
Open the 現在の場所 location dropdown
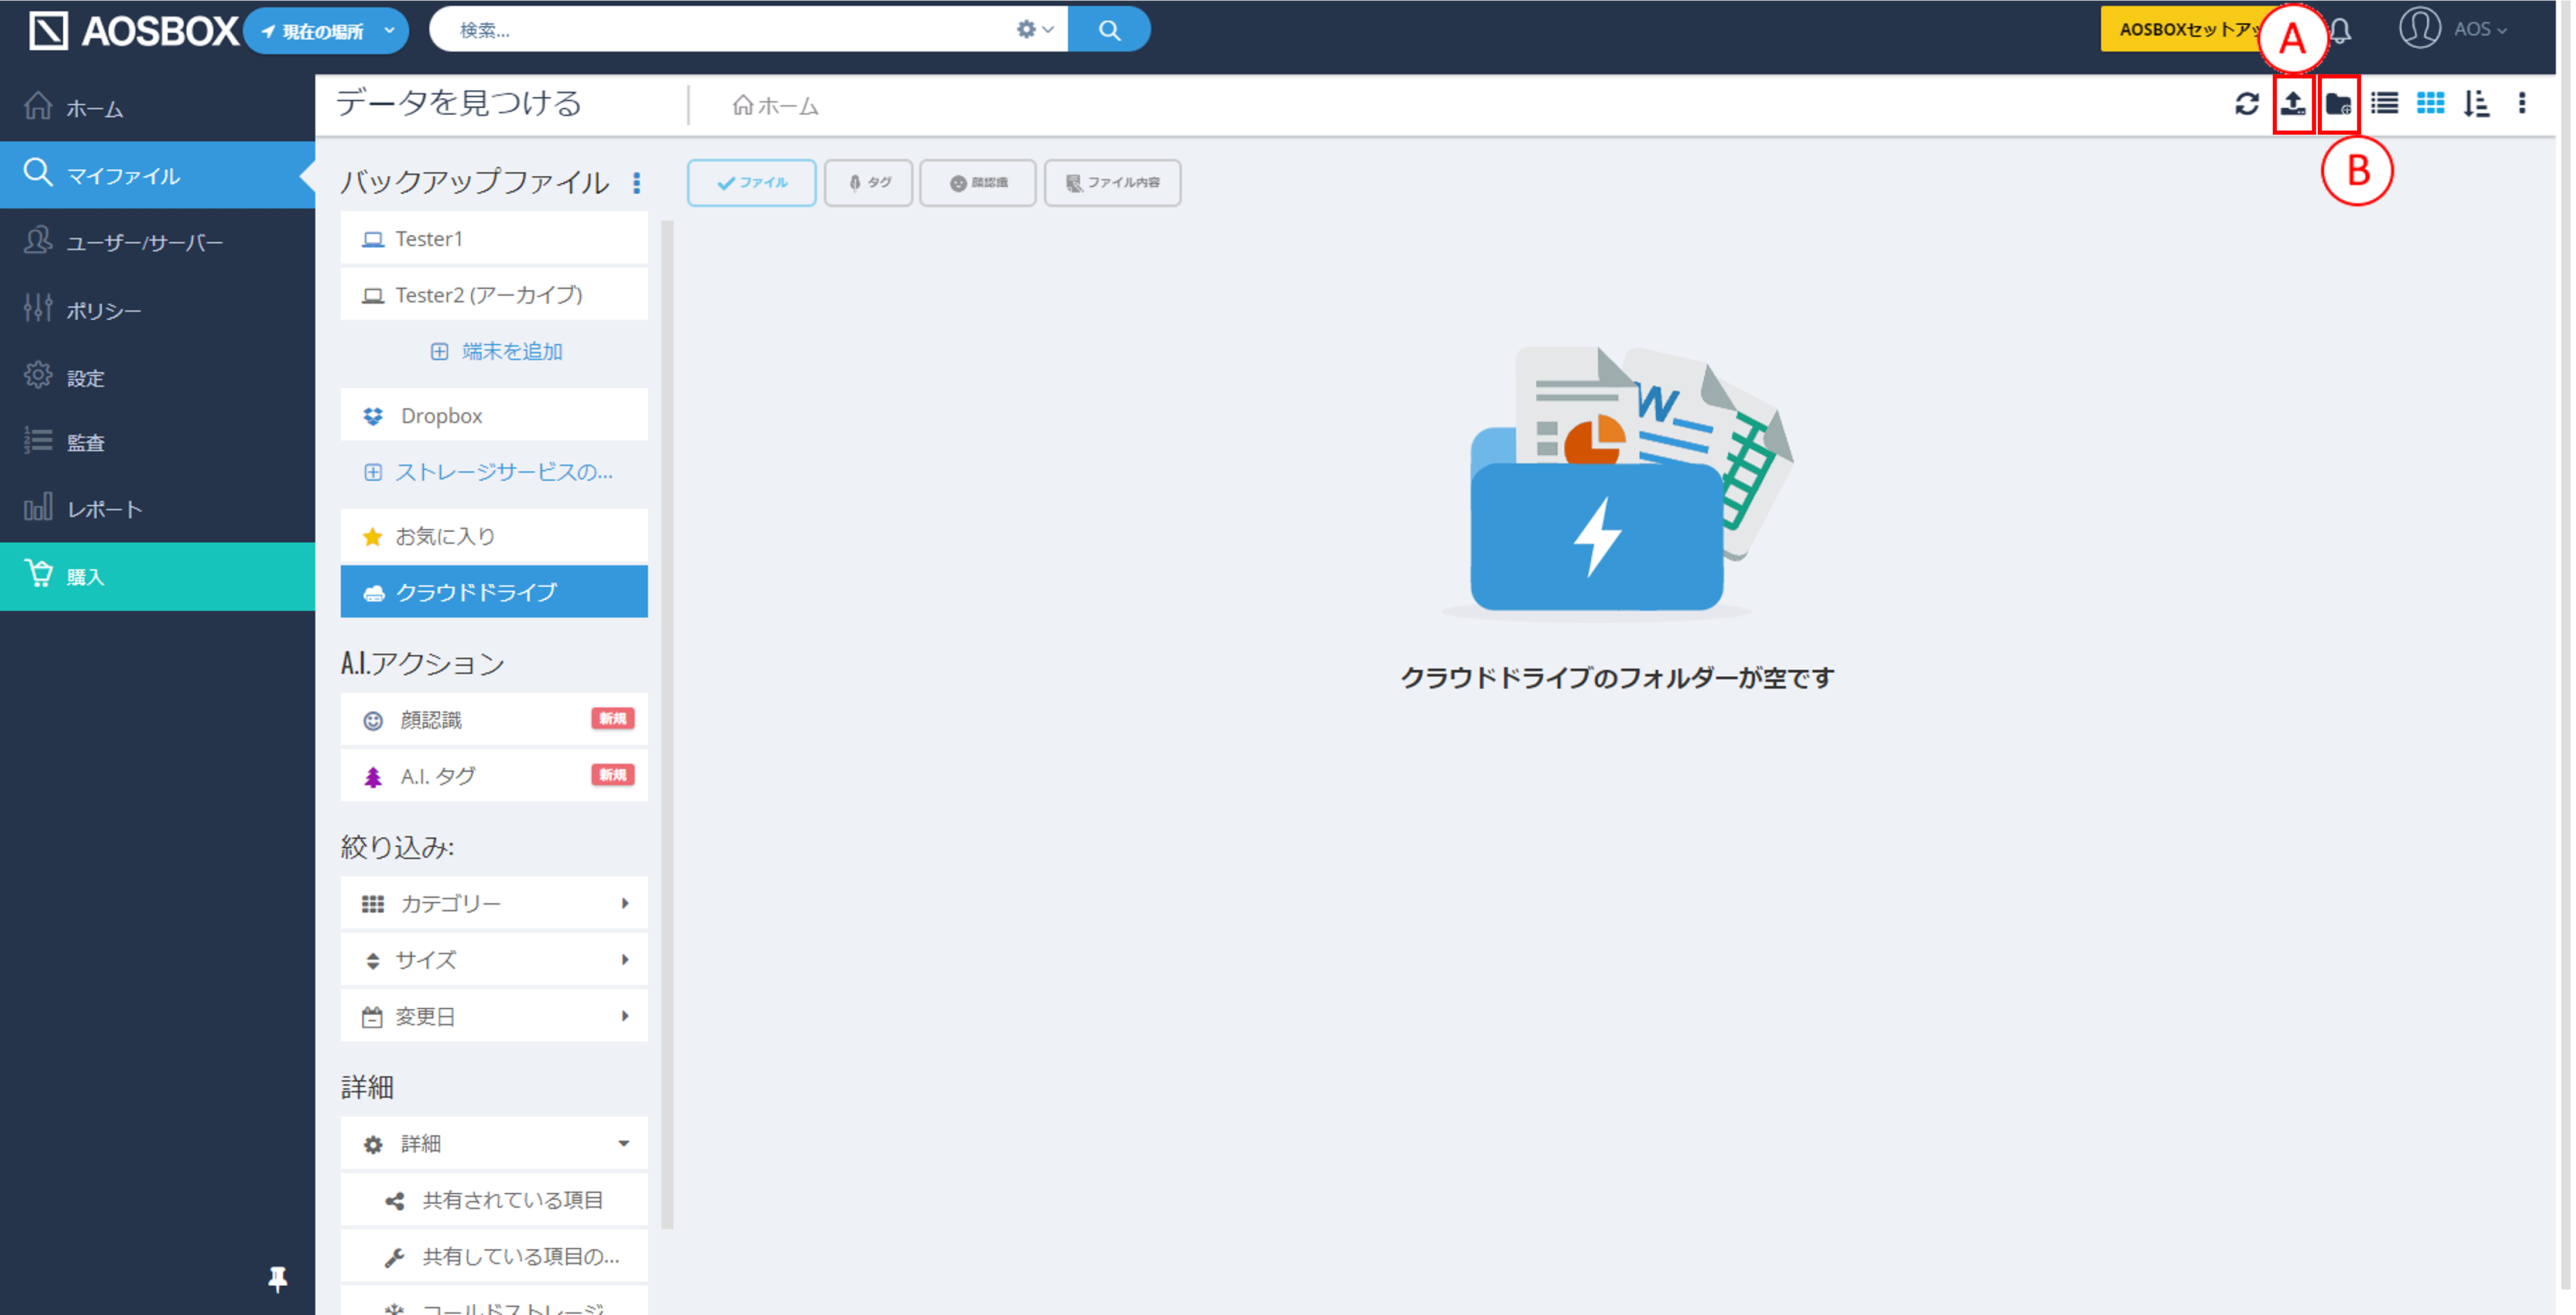pos(327,31)
